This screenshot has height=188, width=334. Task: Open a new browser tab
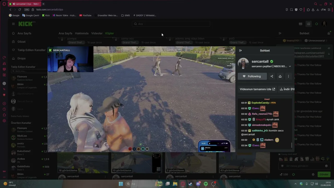click(43, 4)
